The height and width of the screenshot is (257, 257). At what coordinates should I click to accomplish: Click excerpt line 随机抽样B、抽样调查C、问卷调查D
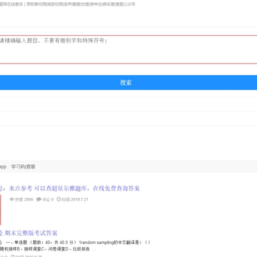(45, 249)
